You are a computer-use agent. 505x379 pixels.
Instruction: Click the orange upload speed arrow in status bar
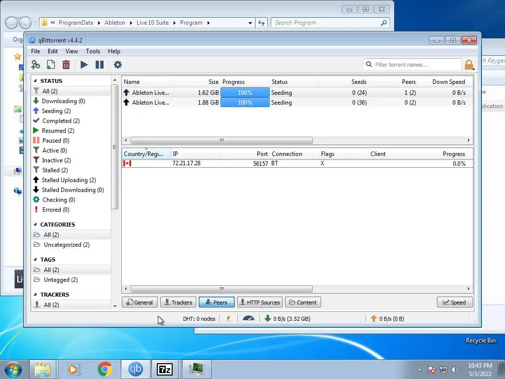point(374,318)
